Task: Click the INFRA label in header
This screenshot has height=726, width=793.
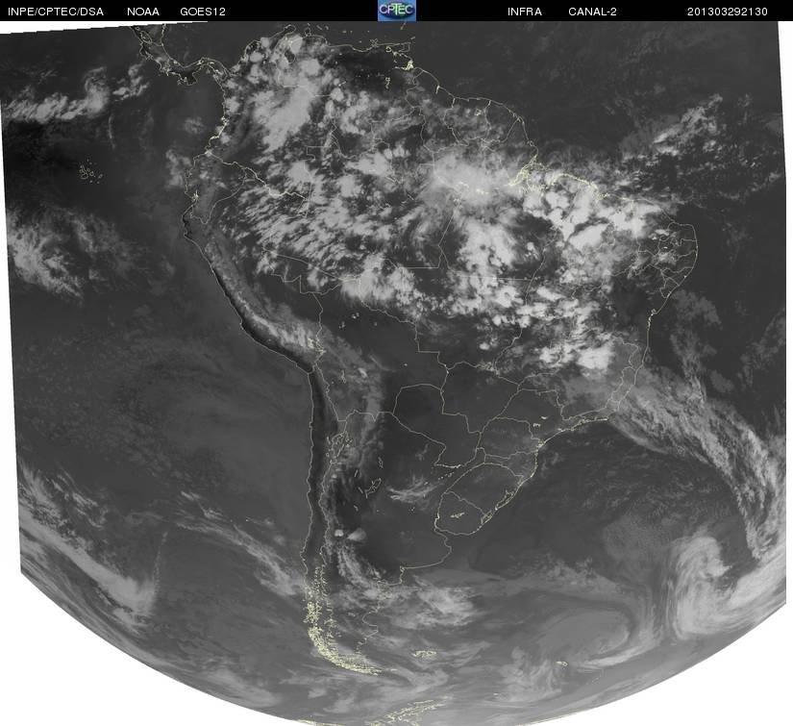Action: click(x=525, y=12)
